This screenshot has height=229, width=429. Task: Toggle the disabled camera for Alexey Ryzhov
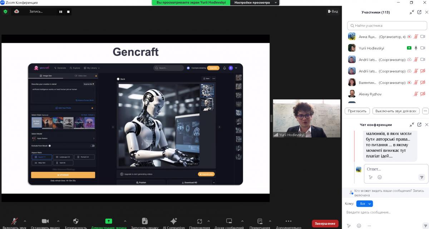423,94
